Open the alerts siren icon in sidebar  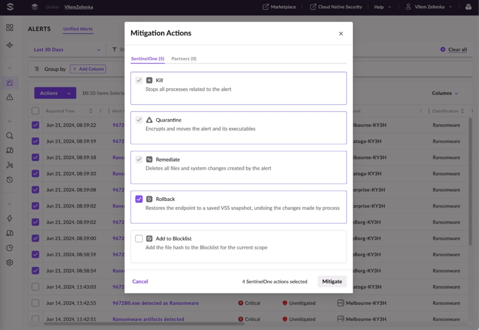tap(10, 83)
